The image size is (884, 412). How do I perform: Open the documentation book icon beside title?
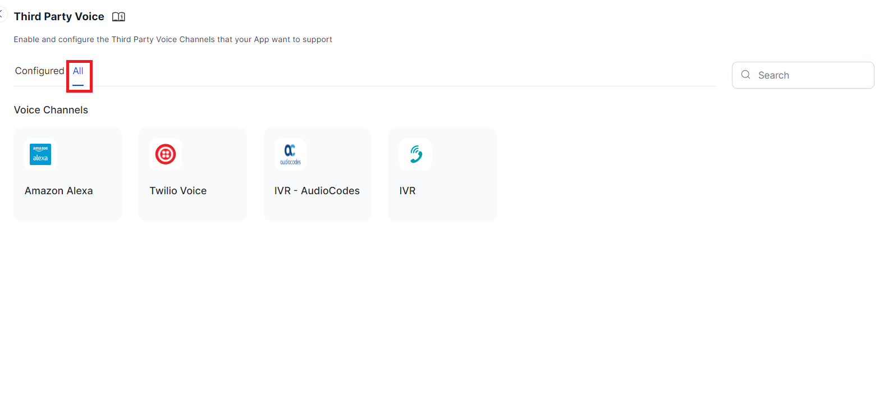(118, 17)
